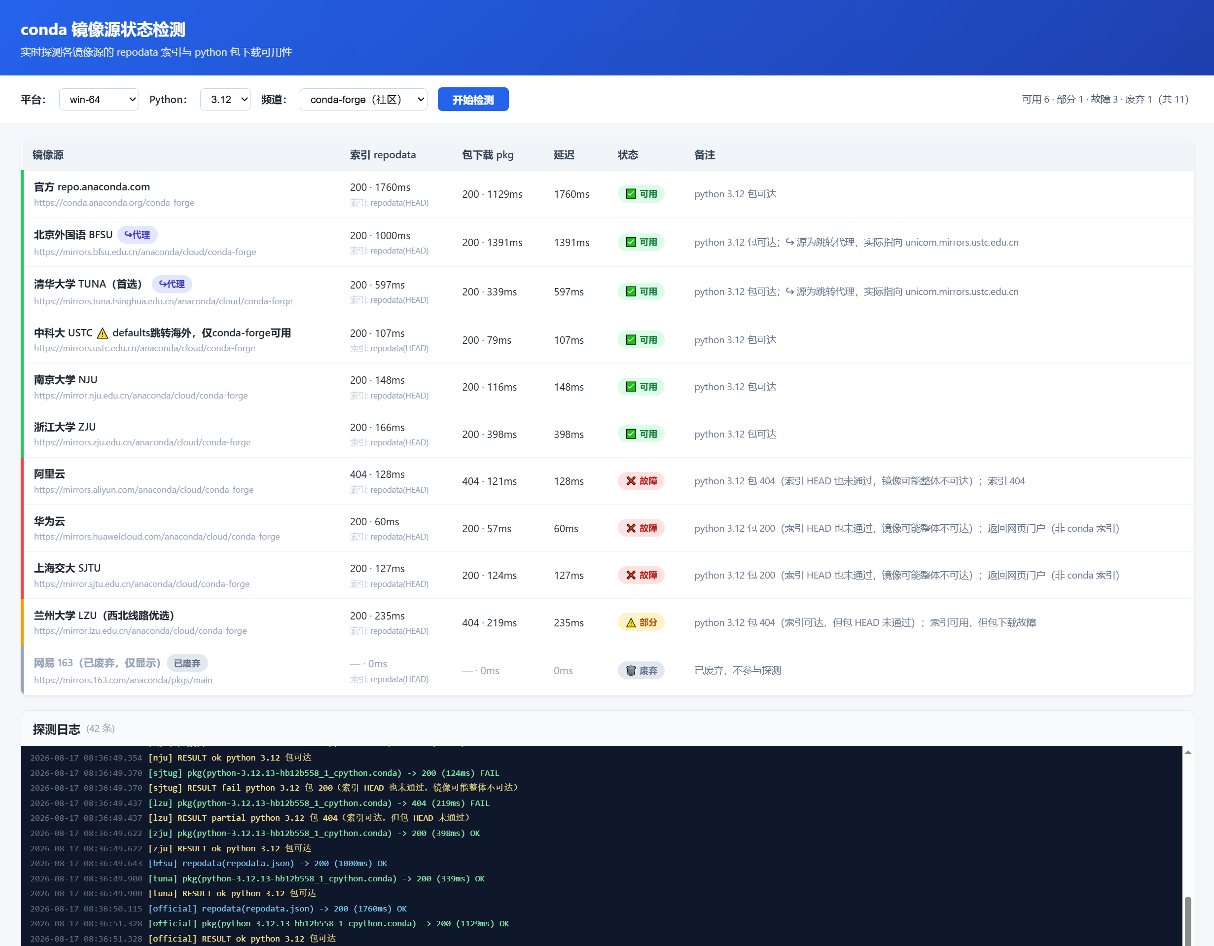Click the 延迟 column header
The height and width of the screenshot is (946, 1214).
(564, 155)
